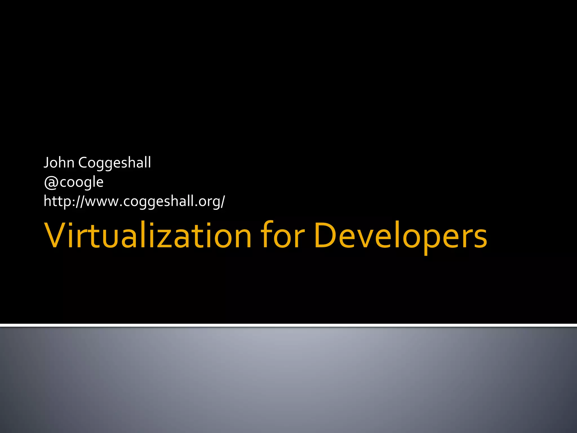The width and height of the screenshot is (577, 433).
Task: Click the capital D of Developers
Action: [x=326, y=236]
